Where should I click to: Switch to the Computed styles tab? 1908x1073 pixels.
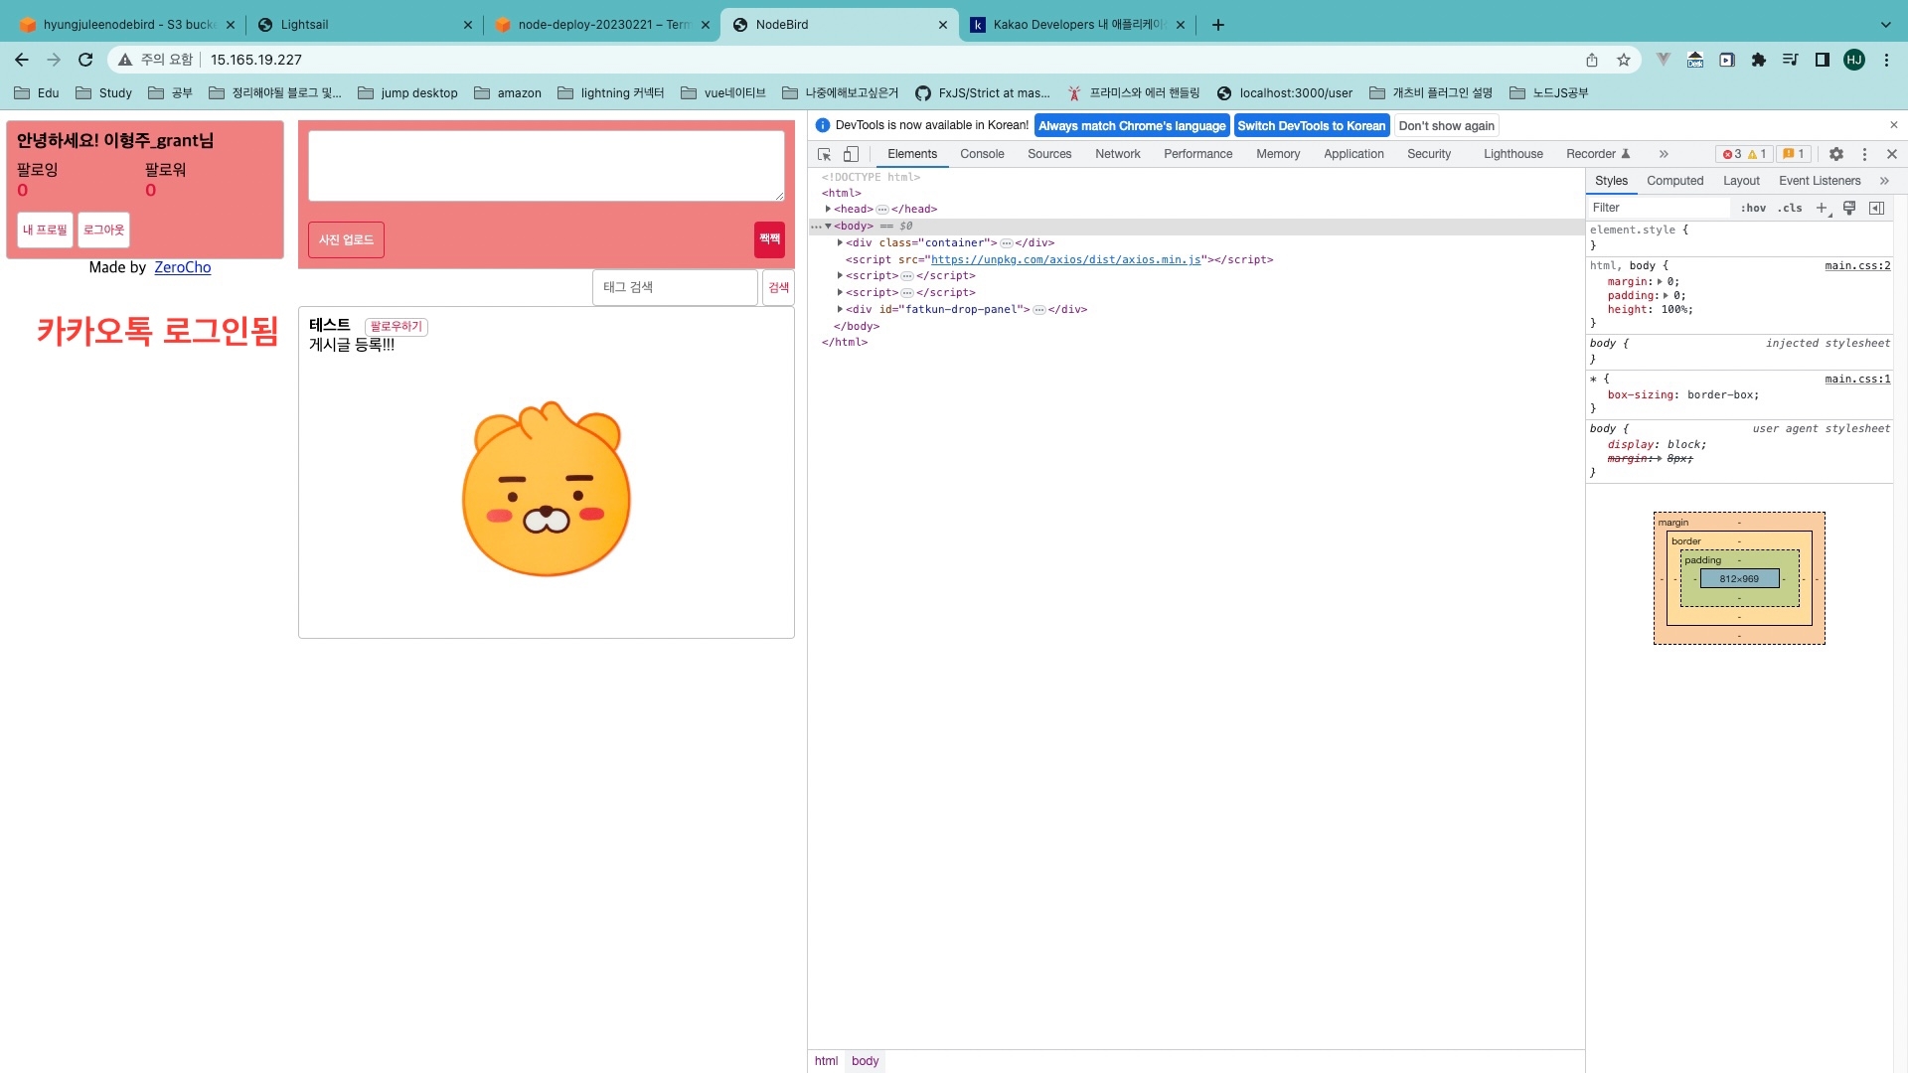coord(1674,181)
